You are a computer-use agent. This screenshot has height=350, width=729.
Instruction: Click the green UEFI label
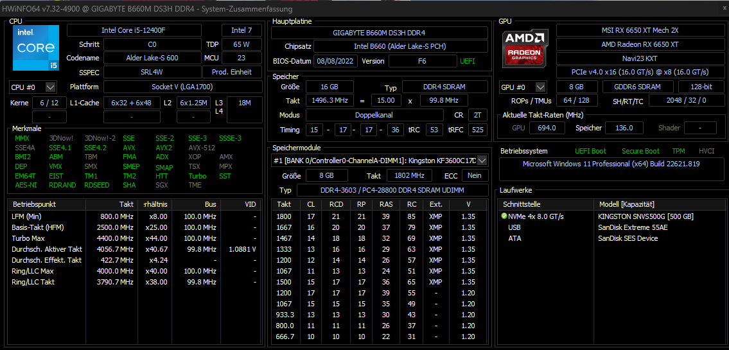click(x=467, y=62)
